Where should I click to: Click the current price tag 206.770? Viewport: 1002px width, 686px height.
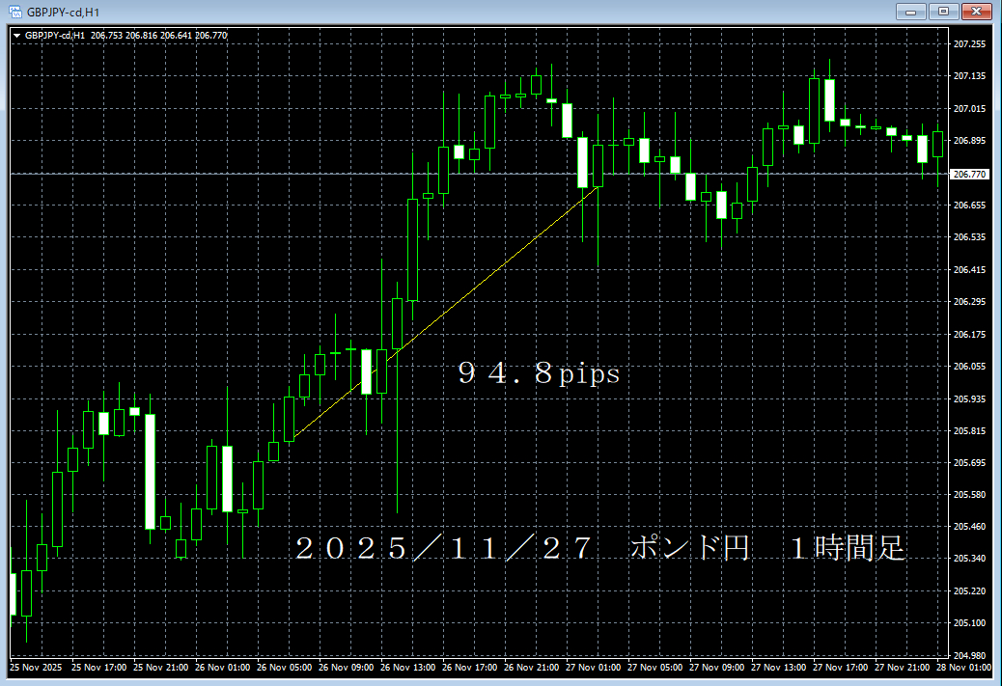(969, 174)
